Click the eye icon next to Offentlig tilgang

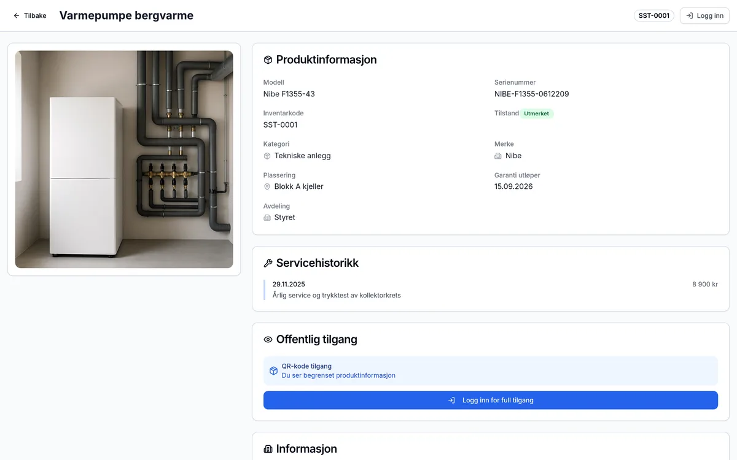[268, 340]
